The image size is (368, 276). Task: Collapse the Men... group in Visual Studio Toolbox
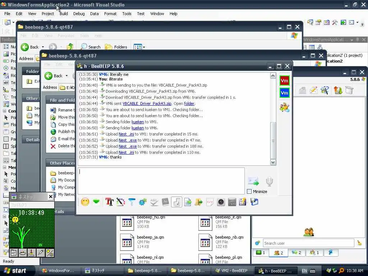point(4,167)
